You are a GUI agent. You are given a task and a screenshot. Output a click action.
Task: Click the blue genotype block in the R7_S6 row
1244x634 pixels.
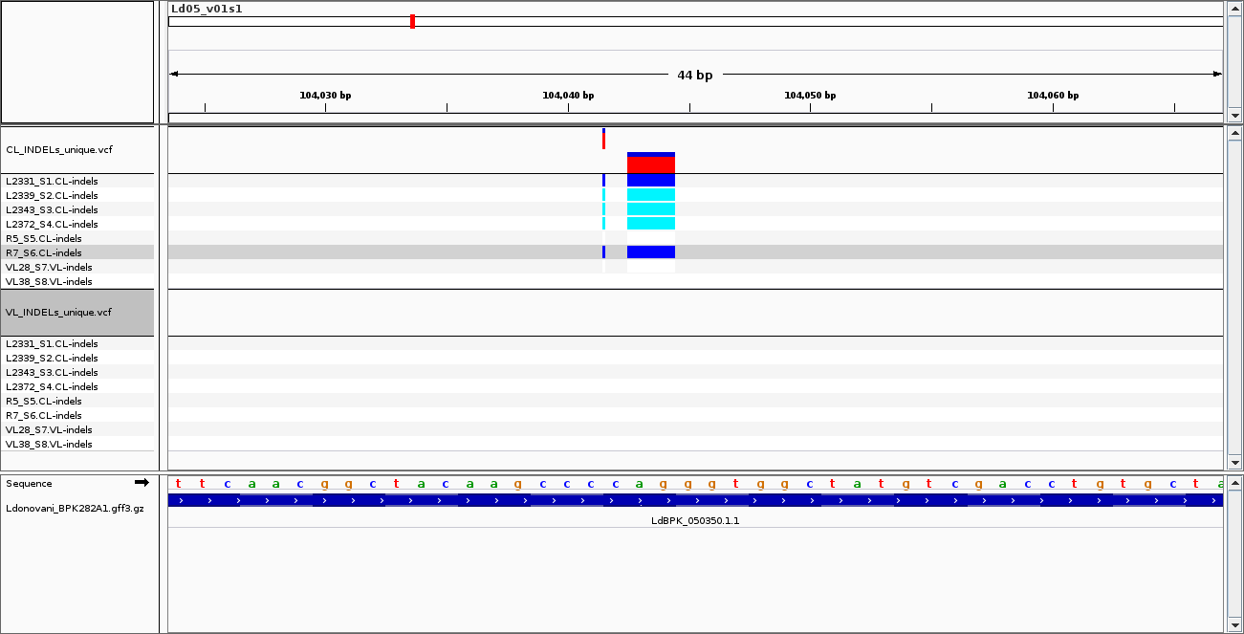(651, 252)
